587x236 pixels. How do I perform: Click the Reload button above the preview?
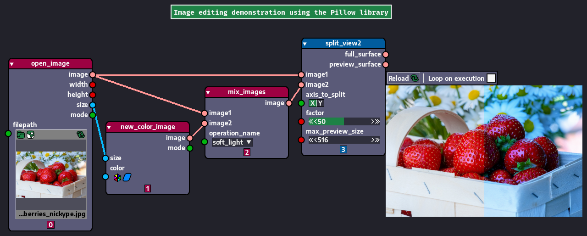click(x=404, y=78)
